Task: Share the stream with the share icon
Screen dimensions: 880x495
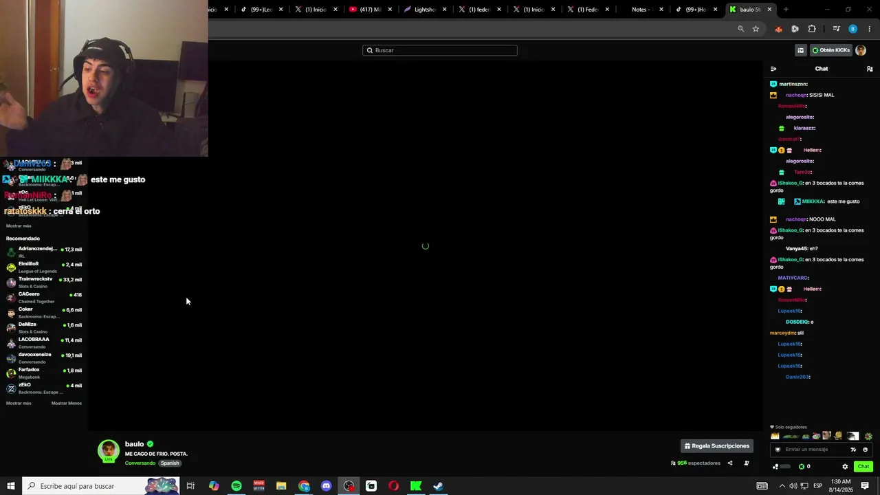Action: [x=730, y=463]
